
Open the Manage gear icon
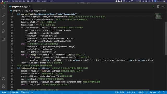[3, 86]
